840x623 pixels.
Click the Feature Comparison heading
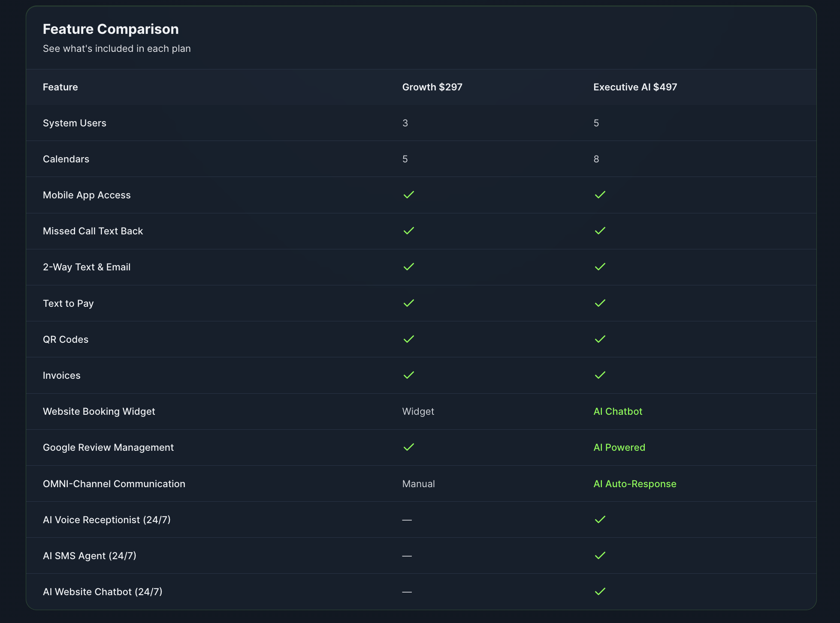pyautogui.click(x=111, y=29)
